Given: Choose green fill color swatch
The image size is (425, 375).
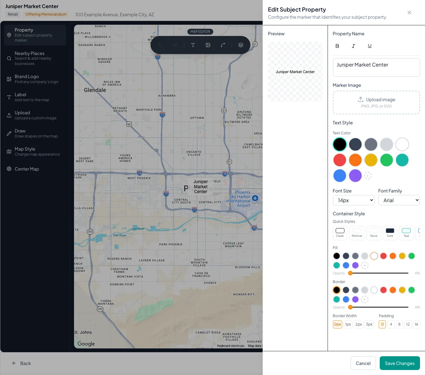Looking at the screenshot, I should coord(412,256).
